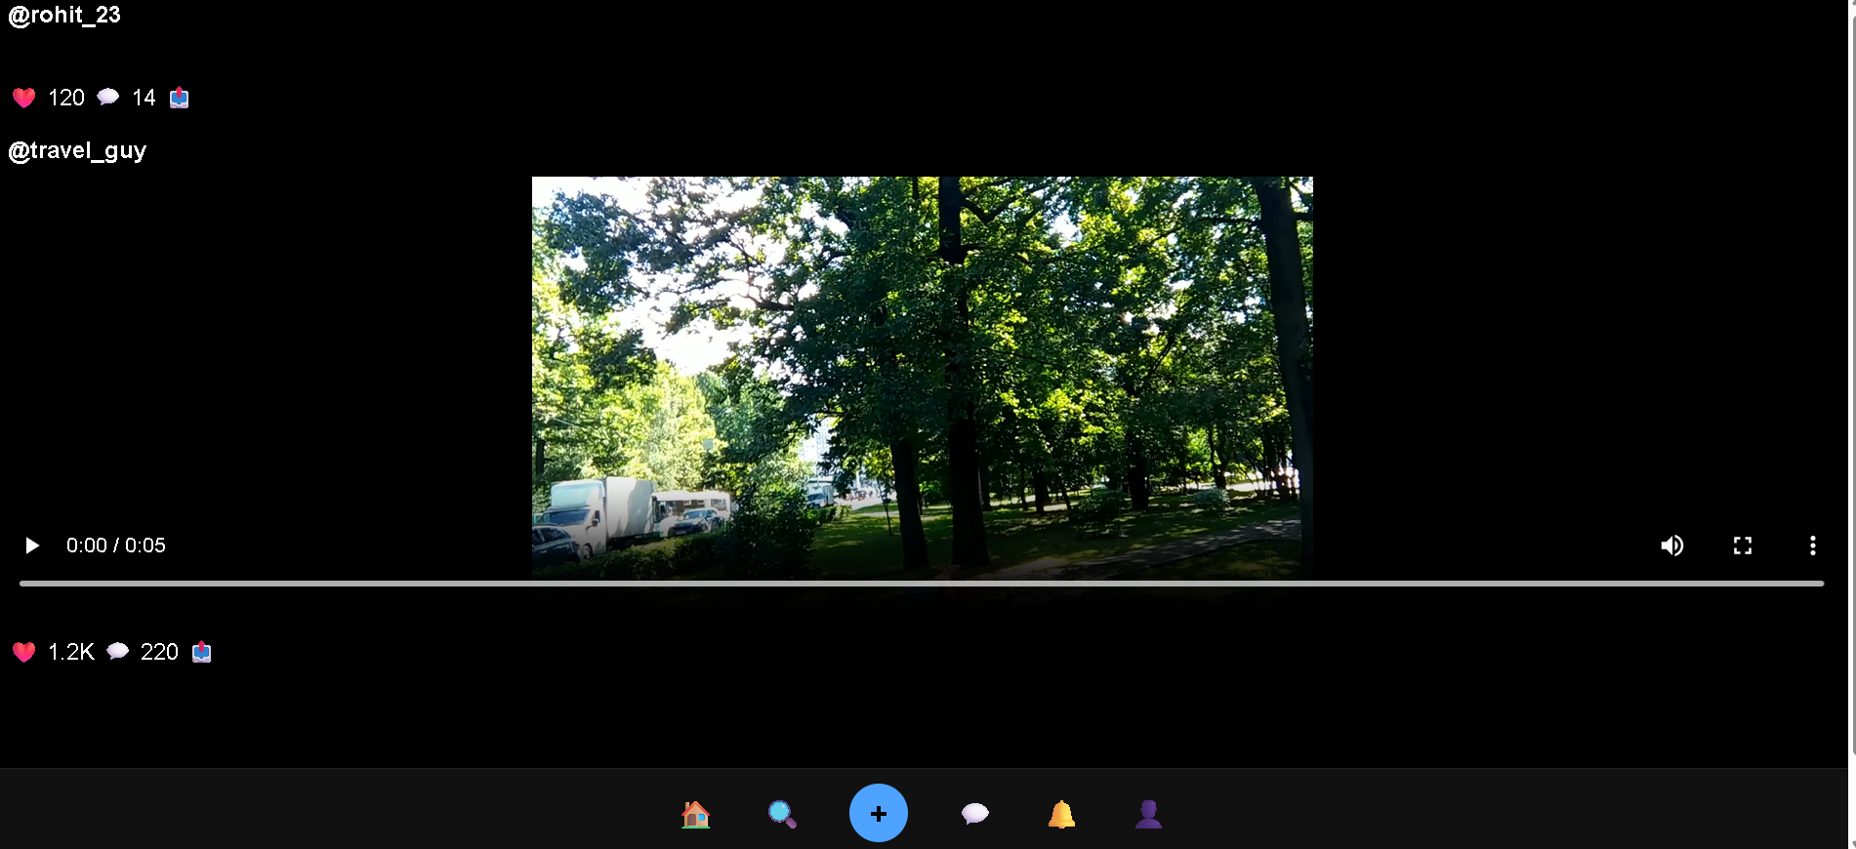
Task: Open Search in bottom navigation
Action: tap(782, 814)
